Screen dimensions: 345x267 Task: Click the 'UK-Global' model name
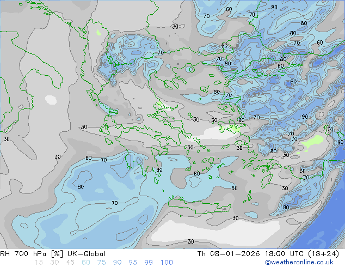[87, 254]
